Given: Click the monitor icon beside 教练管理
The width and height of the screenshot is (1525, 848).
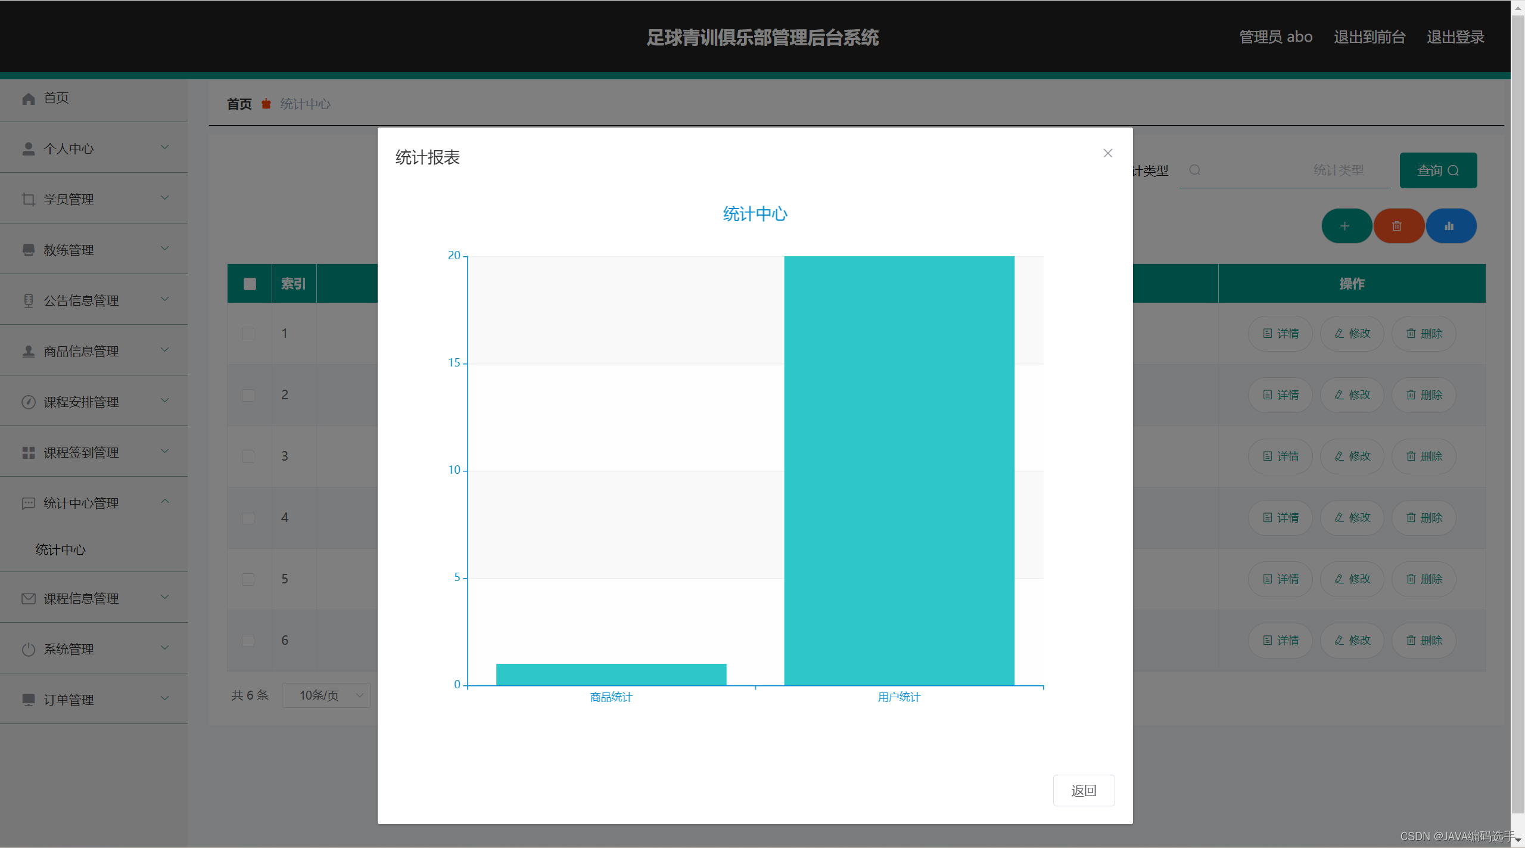Looking at the screenshot, I should pos(28,250).
